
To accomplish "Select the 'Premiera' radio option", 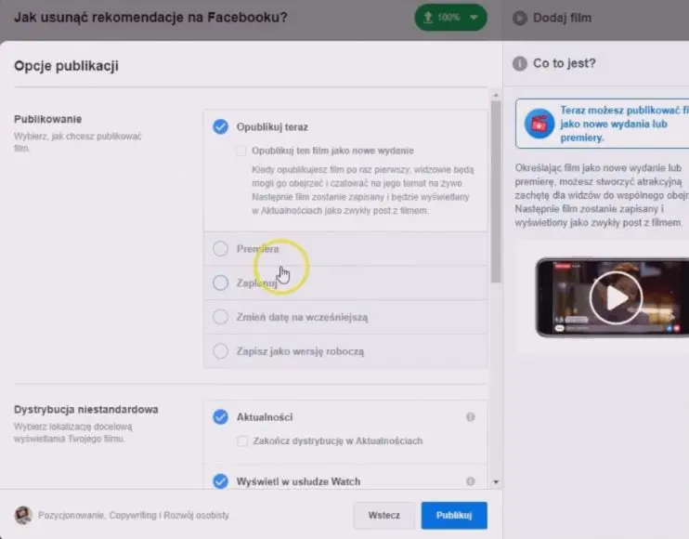I will pyautogui.click(x=220, y=249).
